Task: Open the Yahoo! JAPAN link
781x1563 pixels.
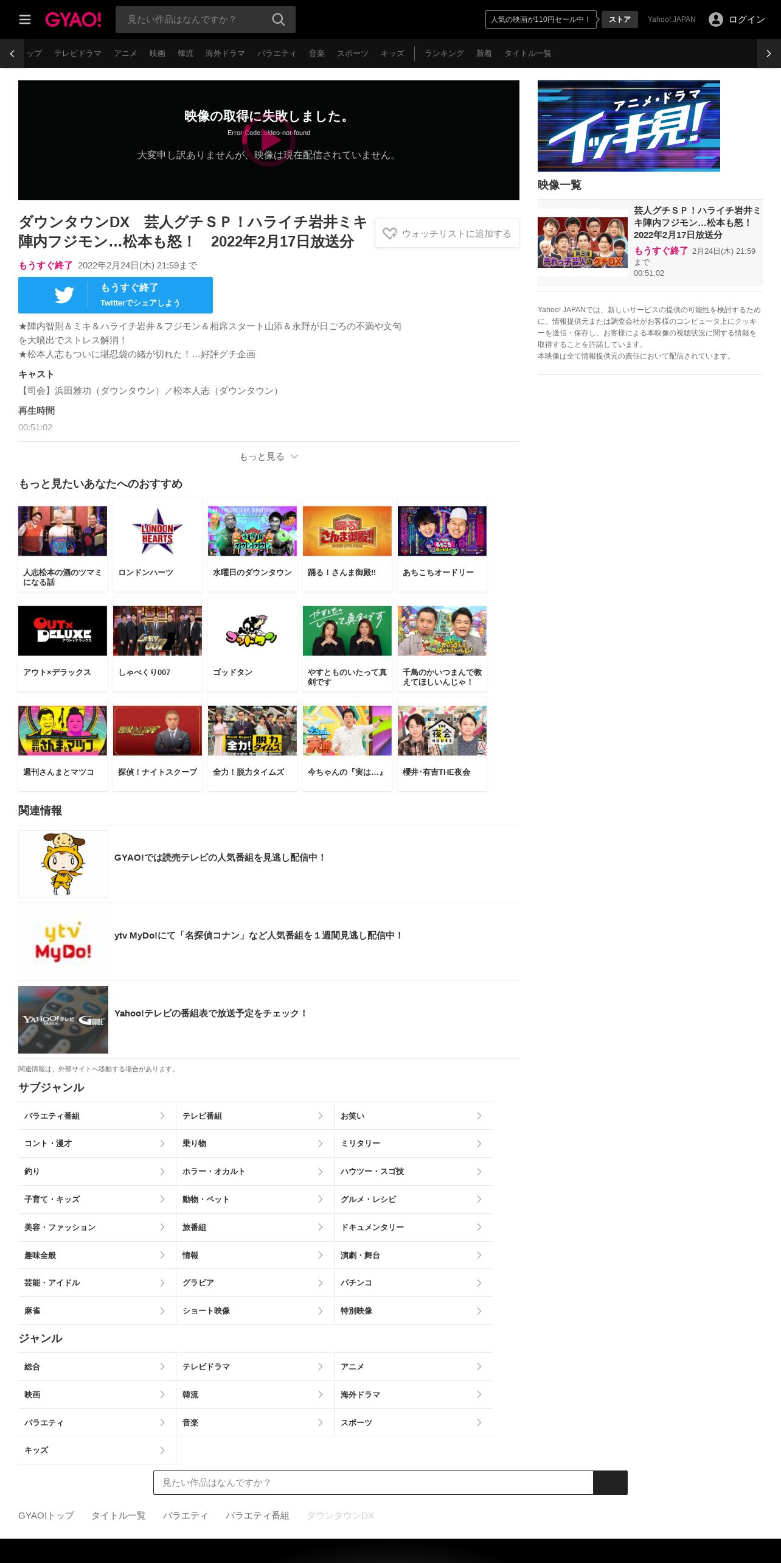Action: (672, 19)
